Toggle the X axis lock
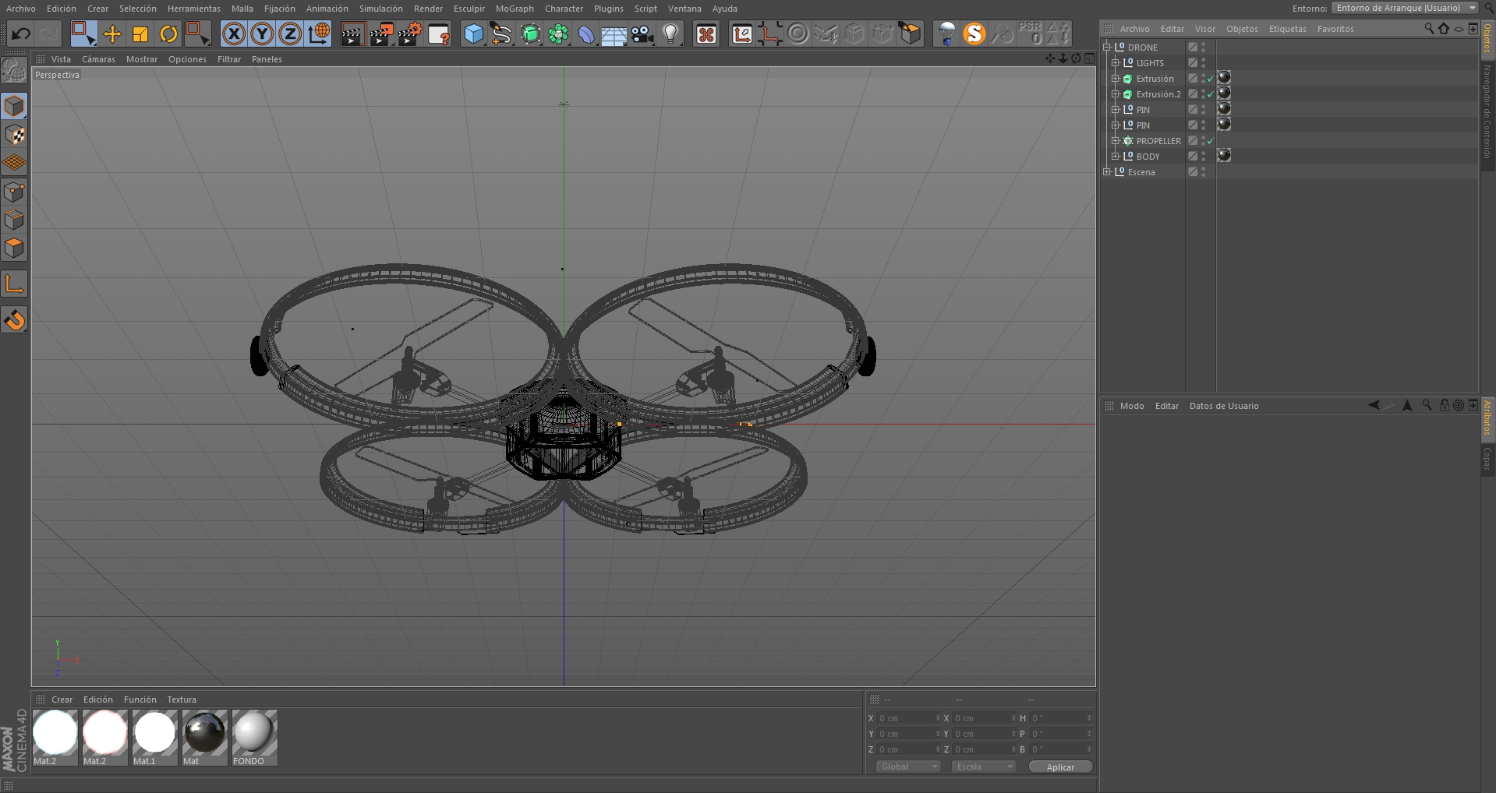 234,34
